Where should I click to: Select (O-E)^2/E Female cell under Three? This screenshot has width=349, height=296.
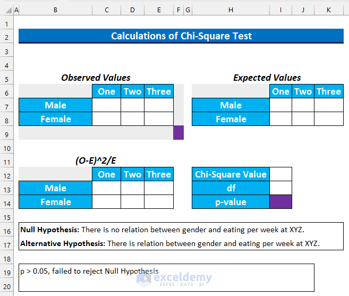[159, 202]
